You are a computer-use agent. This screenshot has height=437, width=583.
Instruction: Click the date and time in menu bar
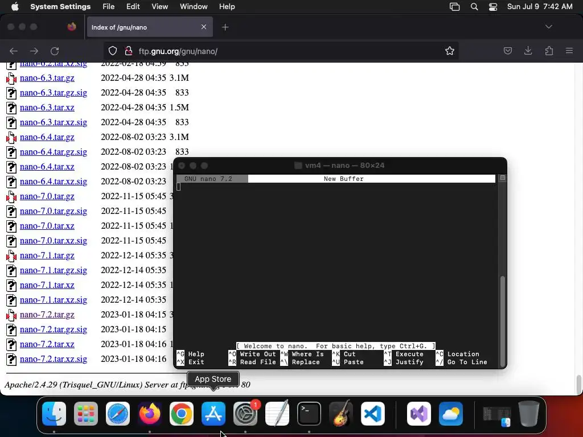pos(540,7)
